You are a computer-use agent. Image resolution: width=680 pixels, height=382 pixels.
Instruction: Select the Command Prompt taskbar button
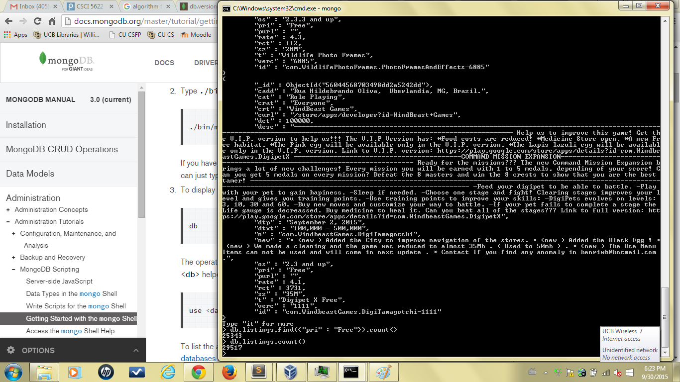pyautogui.click(x=352, y=372)
